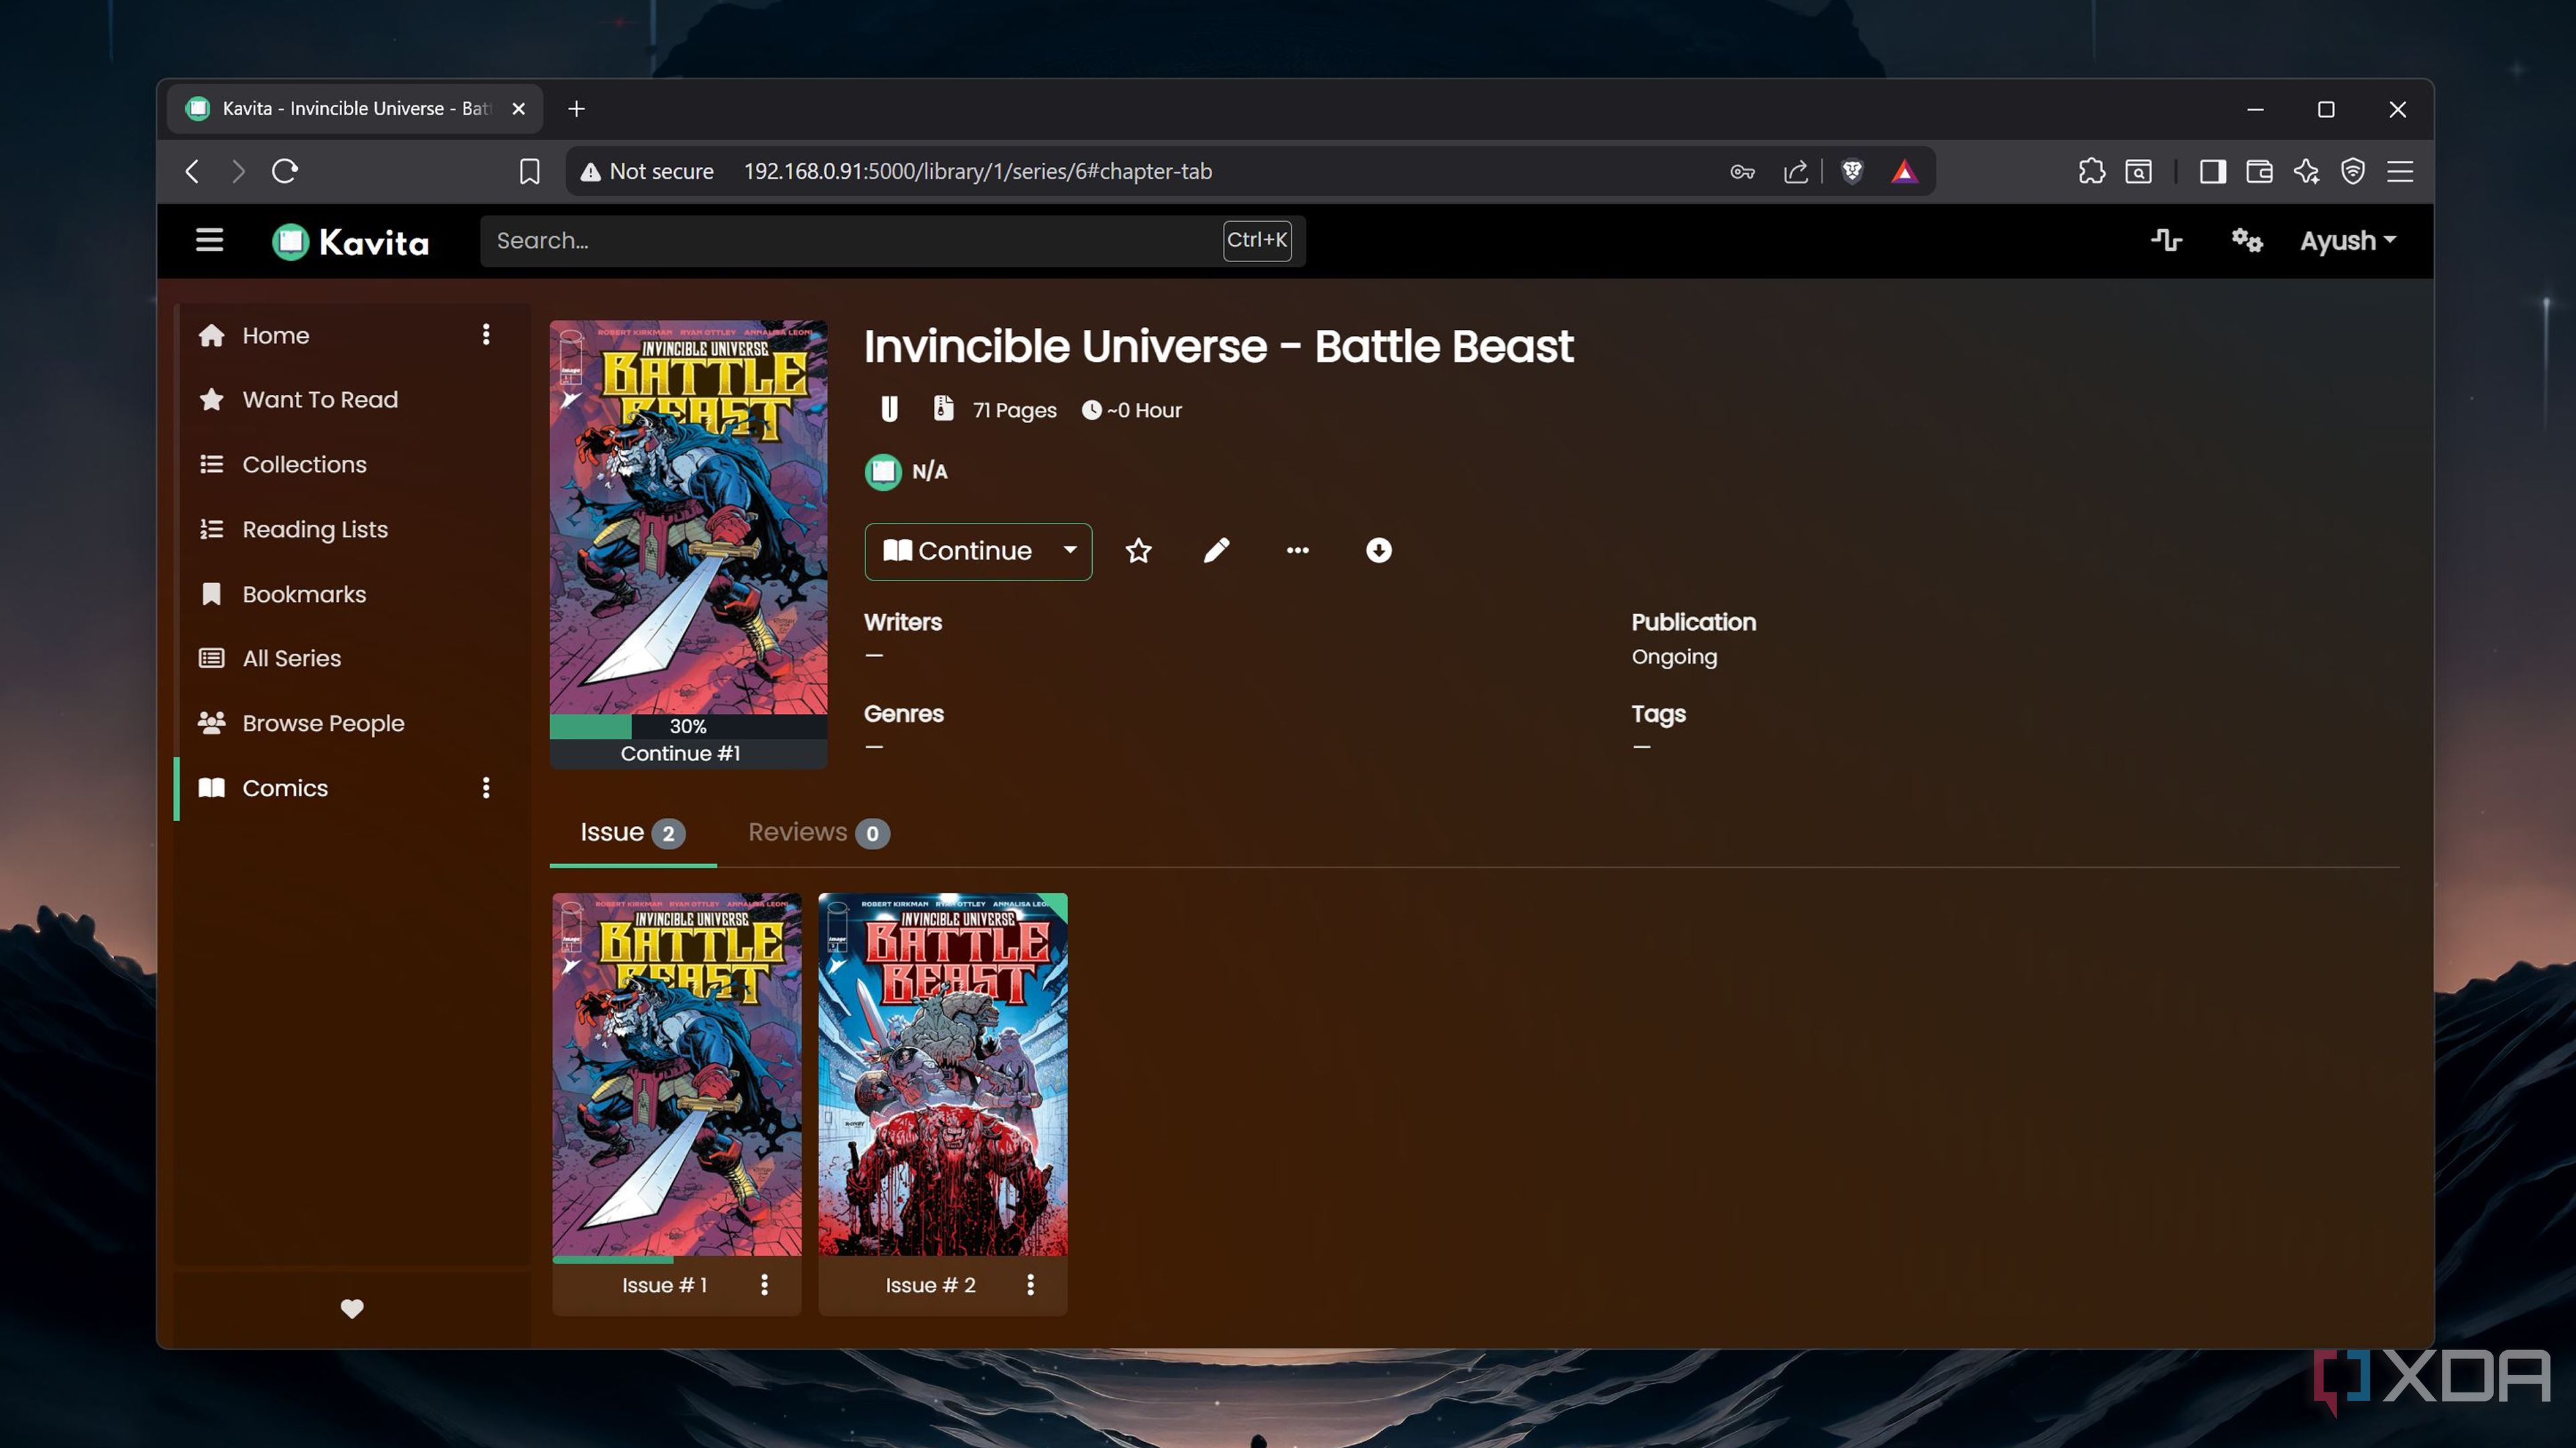Open browser main menu

(x=2400, y=171)
